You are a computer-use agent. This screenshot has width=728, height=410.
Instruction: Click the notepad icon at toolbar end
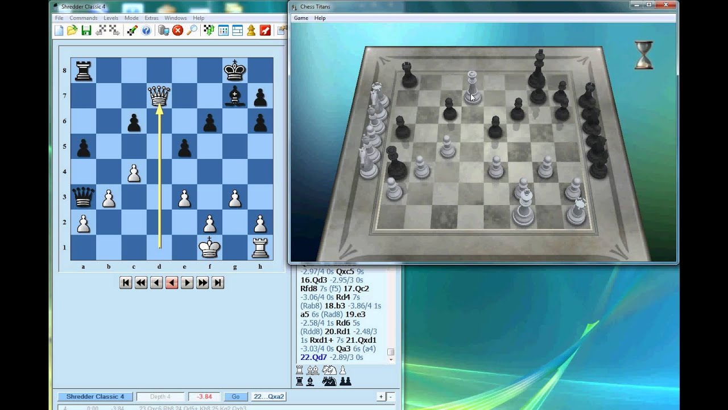pyautogui.click(x=282, y=31)
